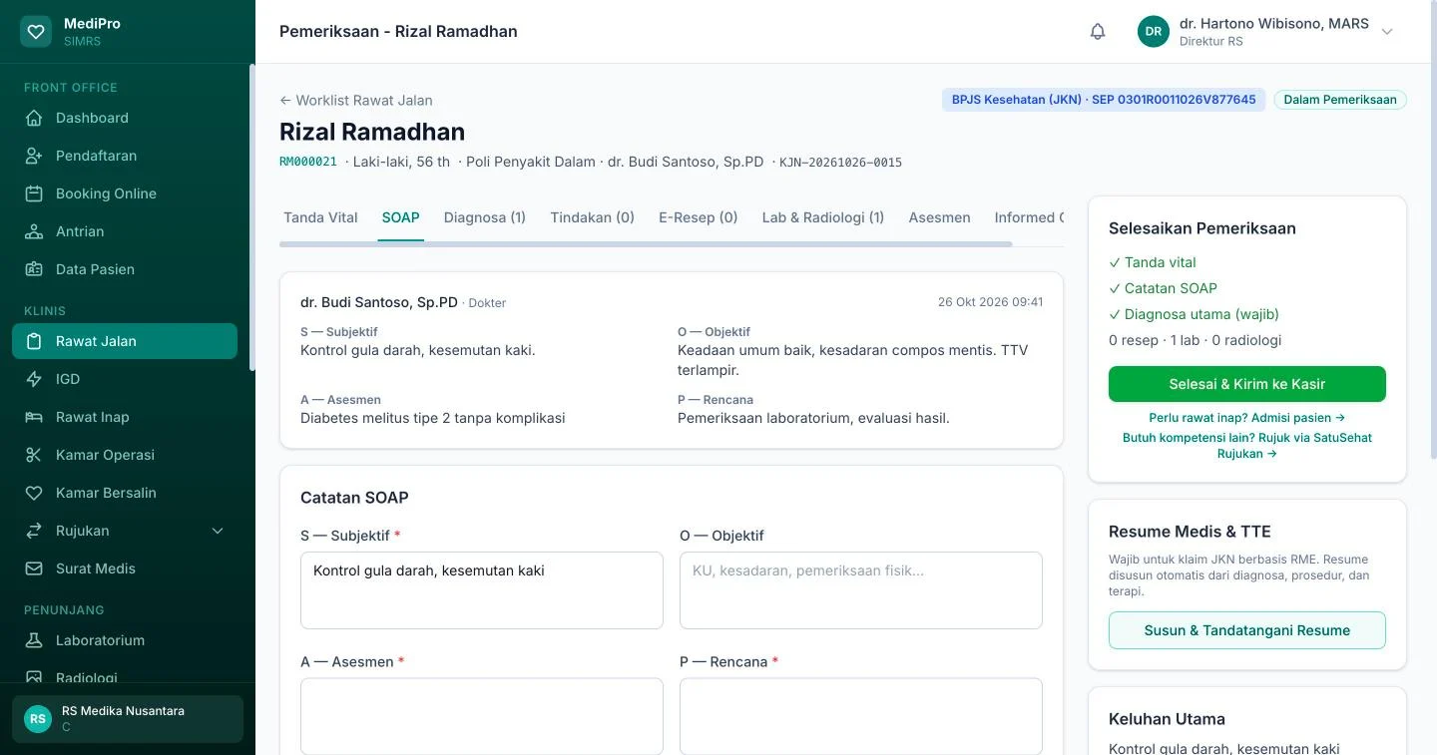The height and width of the screenshot is (755, 1437).
Task: Click the Antrian queue icon
Action: 34,231
